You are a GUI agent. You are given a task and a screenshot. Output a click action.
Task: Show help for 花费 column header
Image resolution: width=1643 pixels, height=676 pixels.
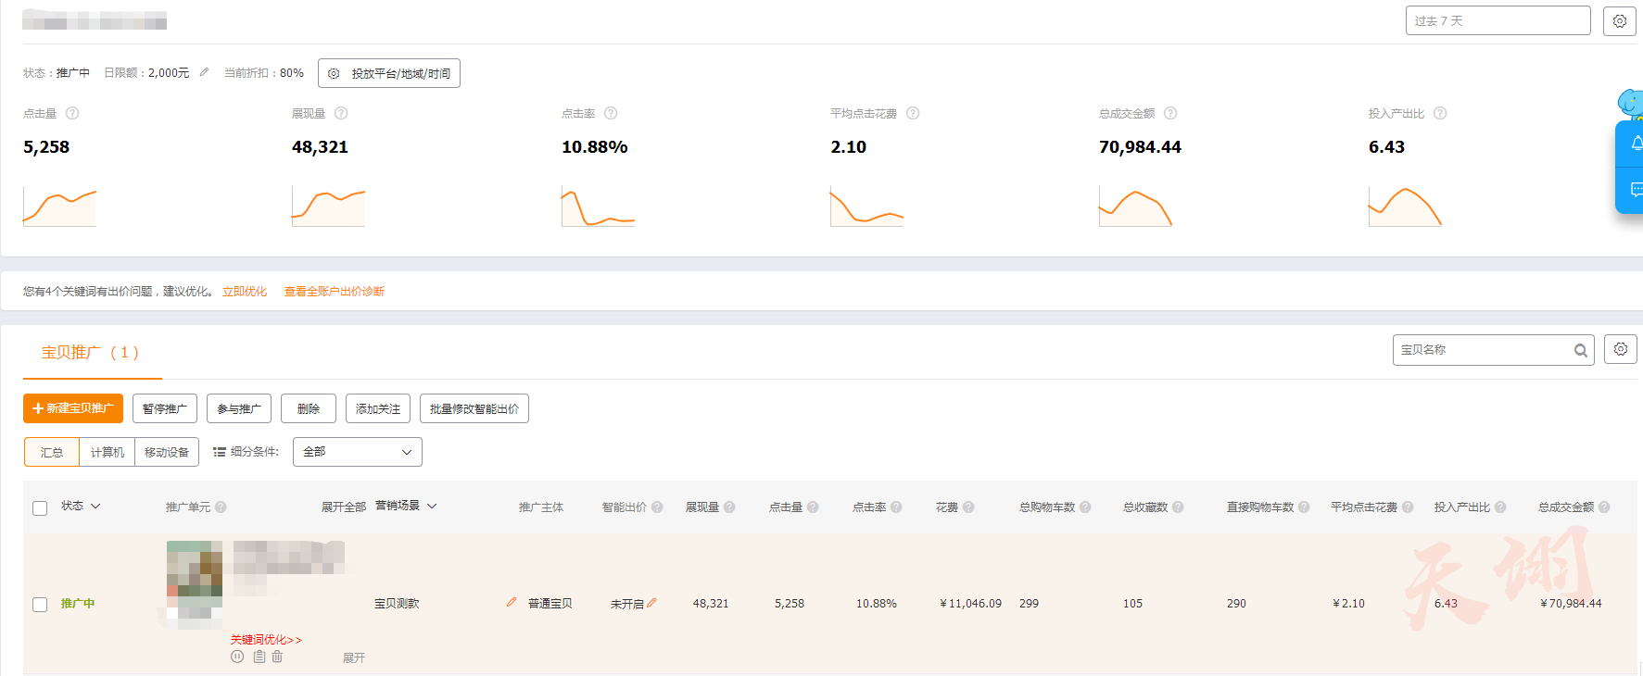pyautogui.click(x=968, y=507)
